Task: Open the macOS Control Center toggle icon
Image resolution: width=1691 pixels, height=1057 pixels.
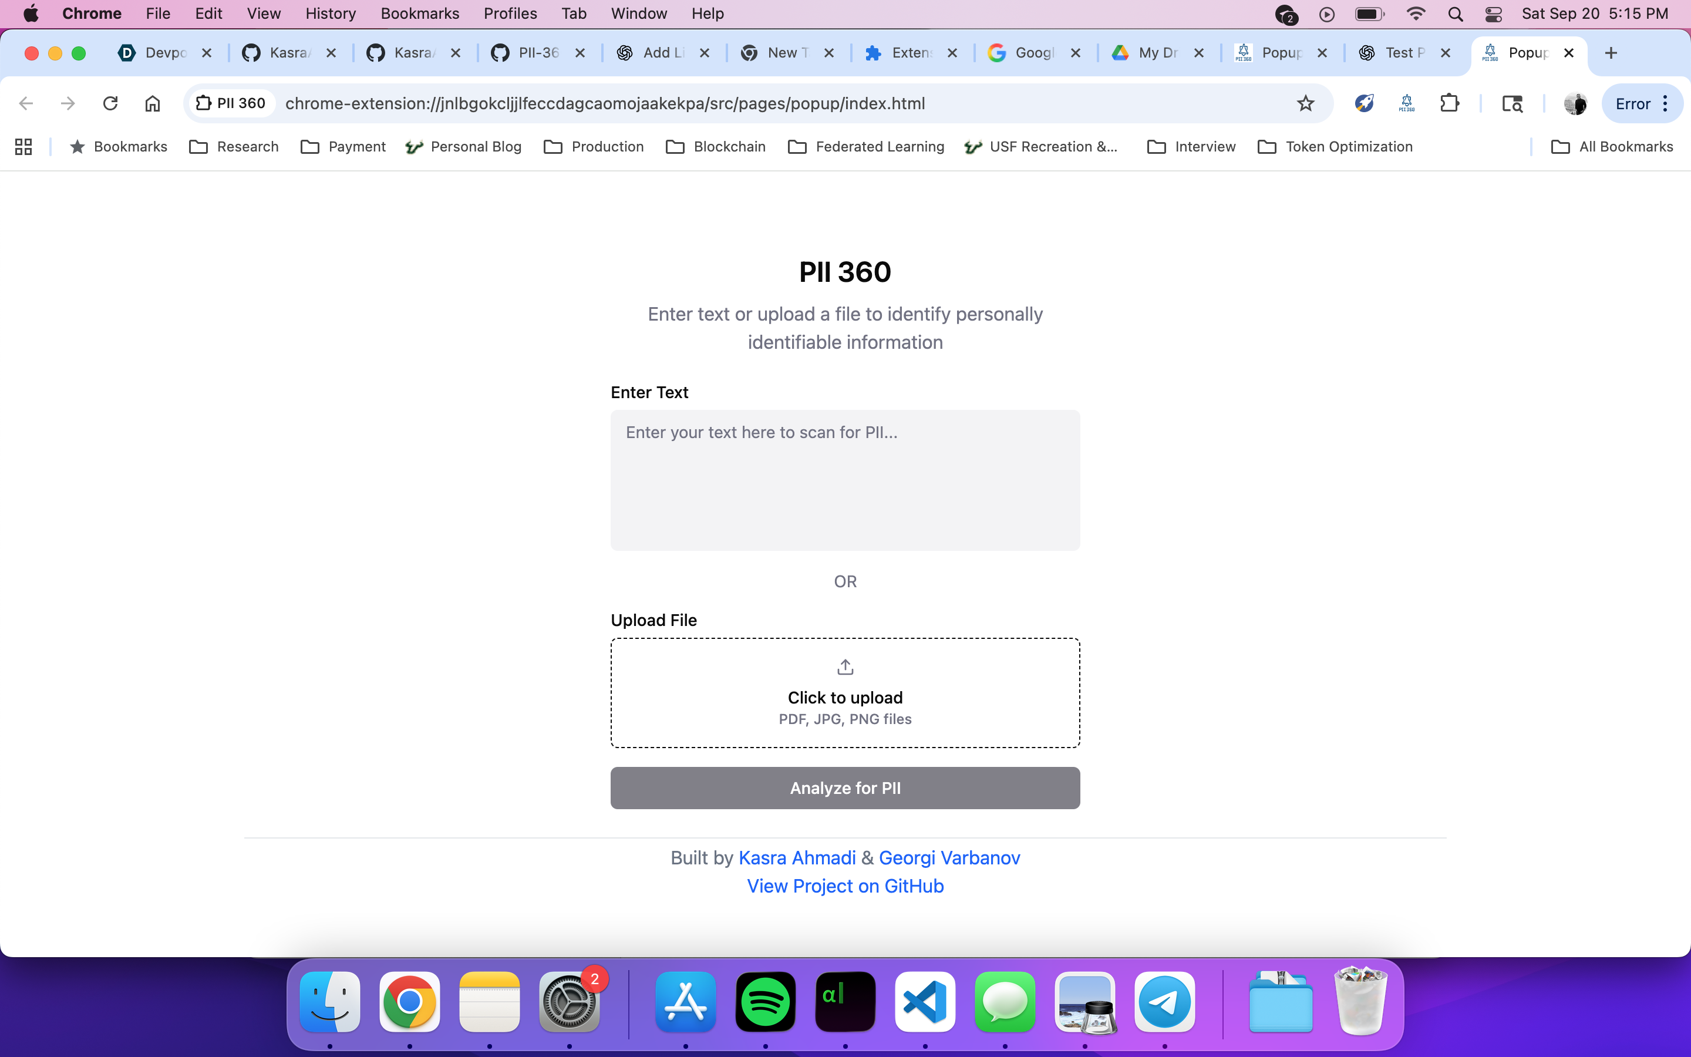Action: pyautogui.click(x=1493, y=14)
